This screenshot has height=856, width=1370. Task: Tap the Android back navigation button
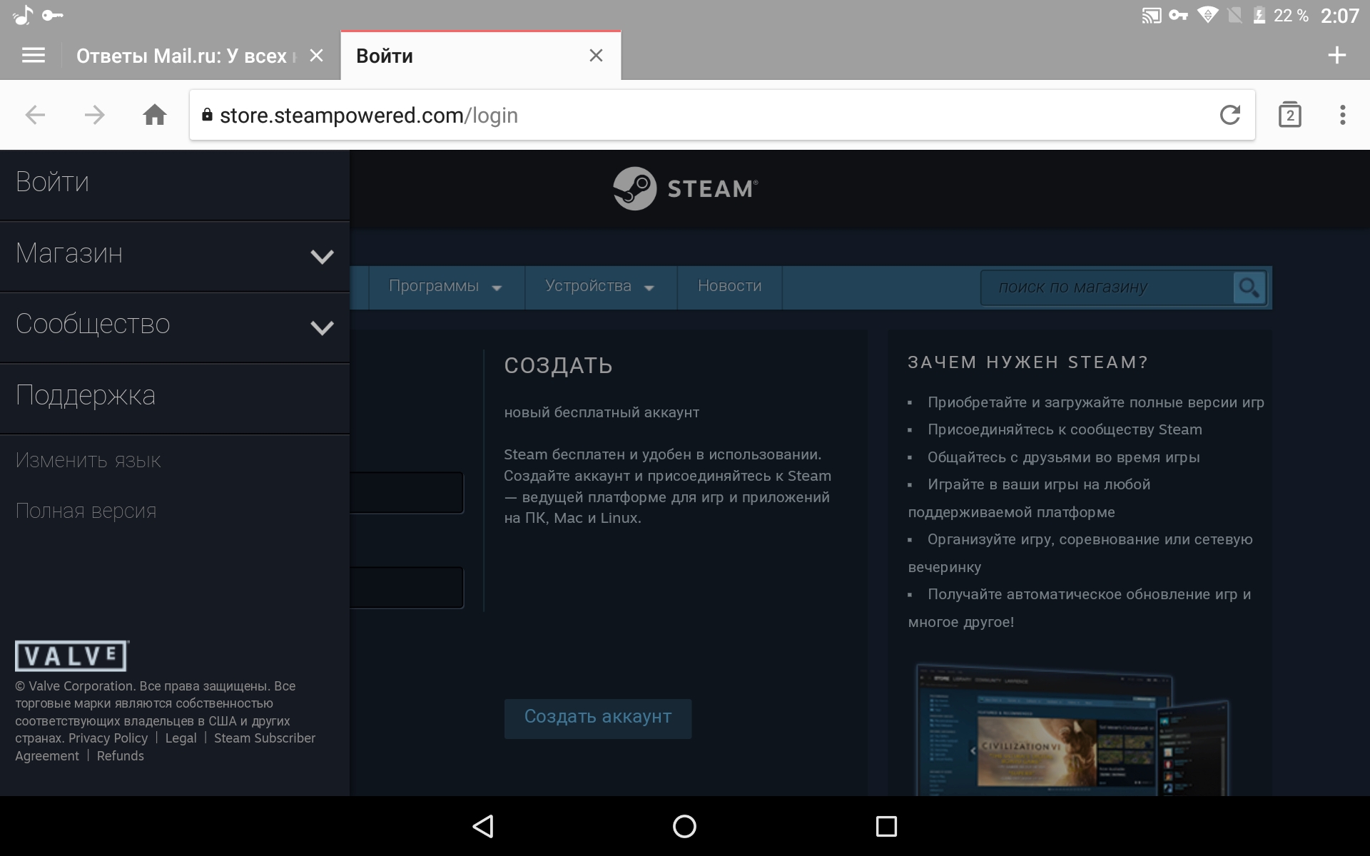484,826
